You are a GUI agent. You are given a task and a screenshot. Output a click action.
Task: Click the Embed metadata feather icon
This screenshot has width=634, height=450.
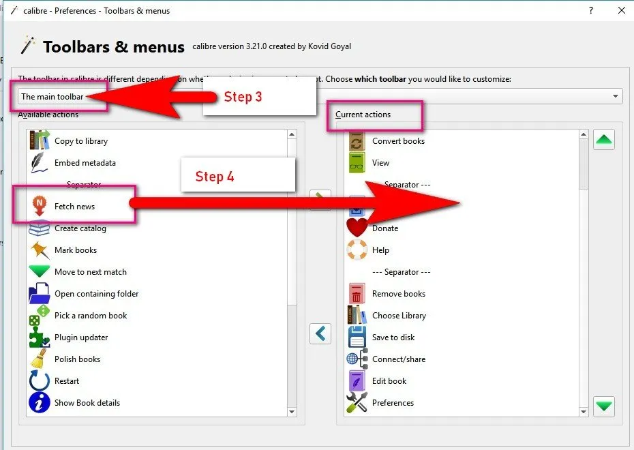coord(40,162)
